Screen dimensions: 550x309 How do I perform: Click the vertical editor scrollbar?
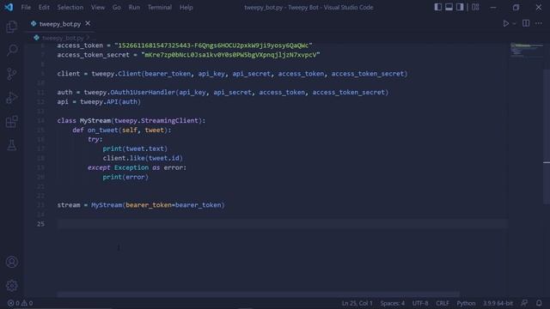547,136
